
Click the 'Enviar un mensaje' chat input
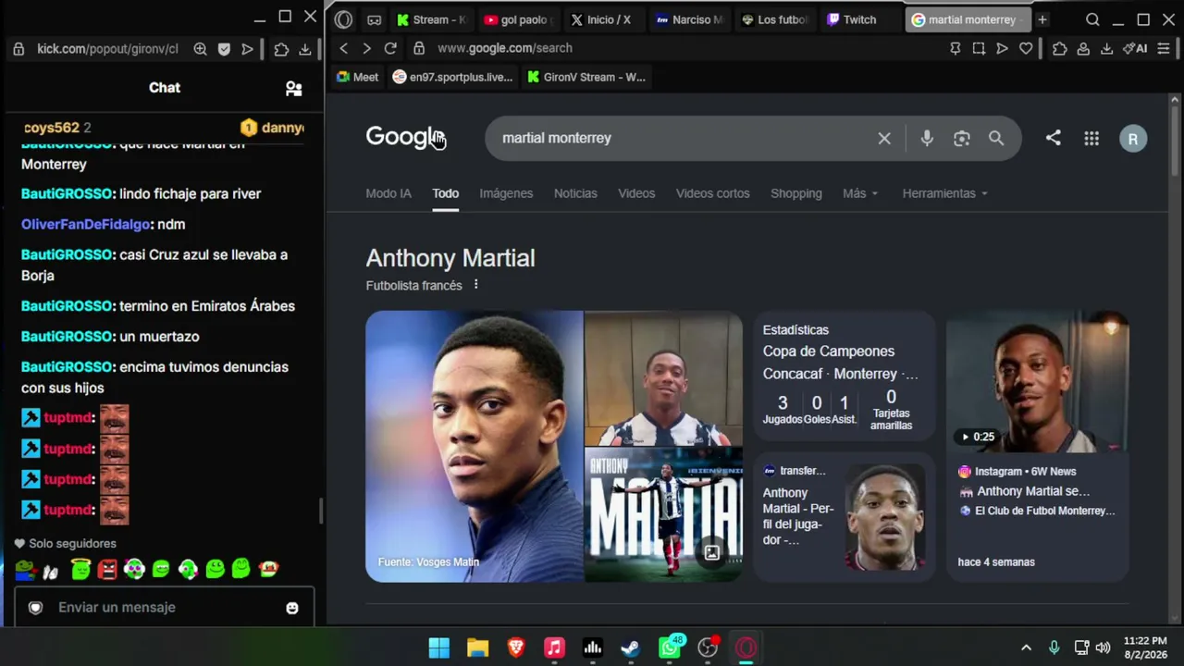coord(166,607)
